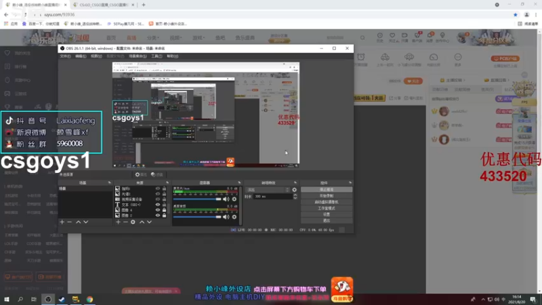Toggle the lock on the 图像 2 source
Viewport: 542px width, 305px height.
tap(164, 216)
